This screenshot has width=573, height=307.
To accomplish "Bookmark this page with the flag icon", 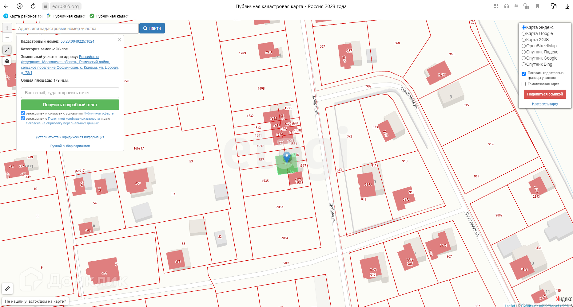I will pos(537,6).
